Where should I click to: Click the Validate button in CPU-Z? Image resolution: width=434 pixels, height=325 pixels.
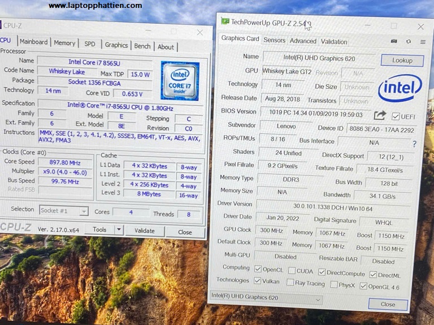[x=144, y=231]
